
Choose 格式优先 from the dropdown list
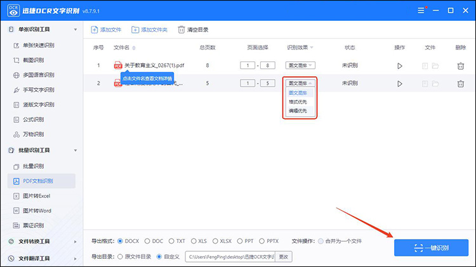298,102
